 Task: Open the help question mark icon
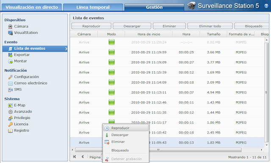pyautogui.click(x=266, y=6)
